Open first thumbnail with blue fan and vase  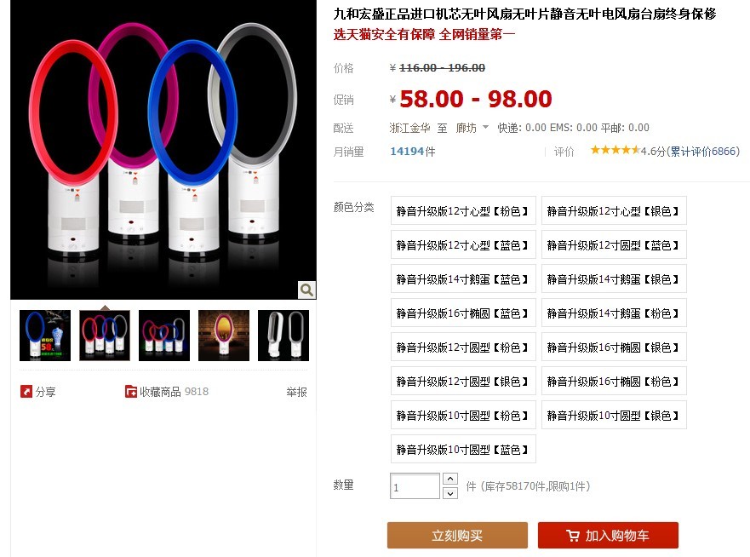(x=45, y=336)
